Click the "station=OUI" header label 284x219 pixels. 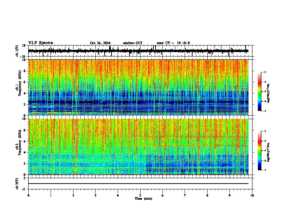point(133,43)
